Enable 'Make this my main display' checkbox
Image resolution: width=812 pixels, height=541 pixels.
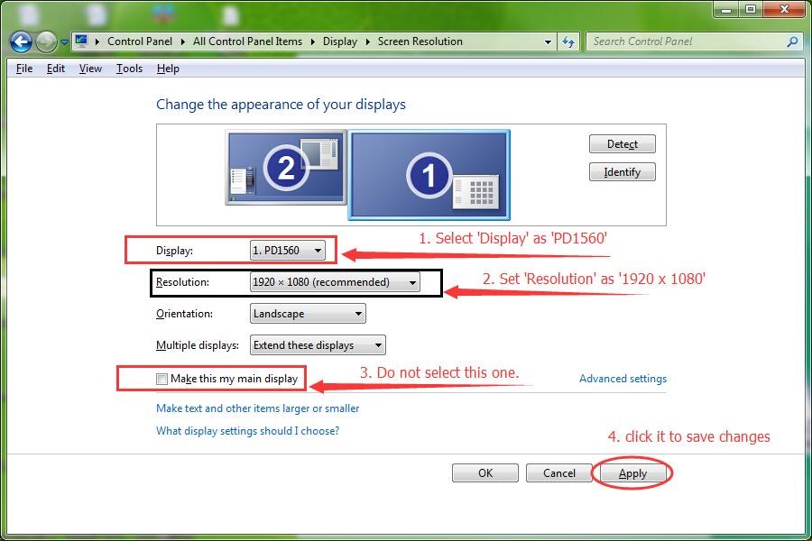pos(160,378)
